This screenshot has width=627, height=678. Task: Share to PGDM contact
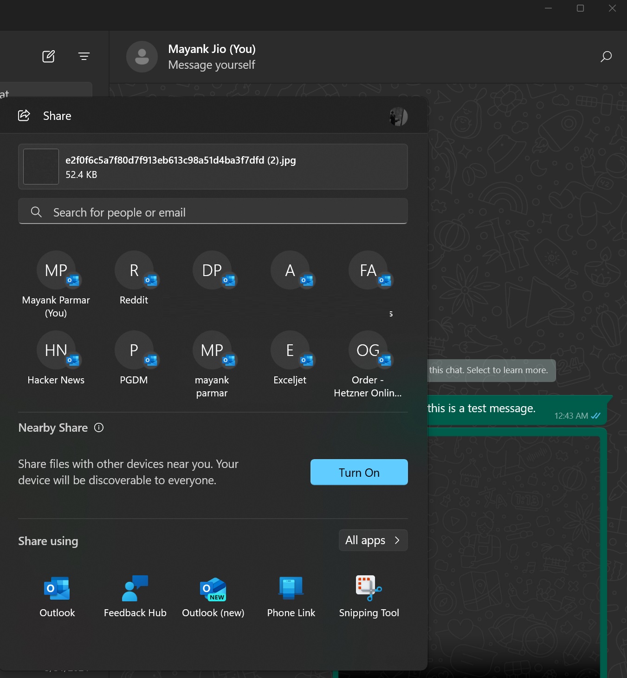[x=134, y=358]
